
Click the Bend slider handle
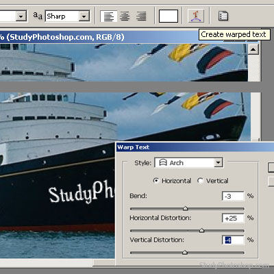(x=186, y=208)
